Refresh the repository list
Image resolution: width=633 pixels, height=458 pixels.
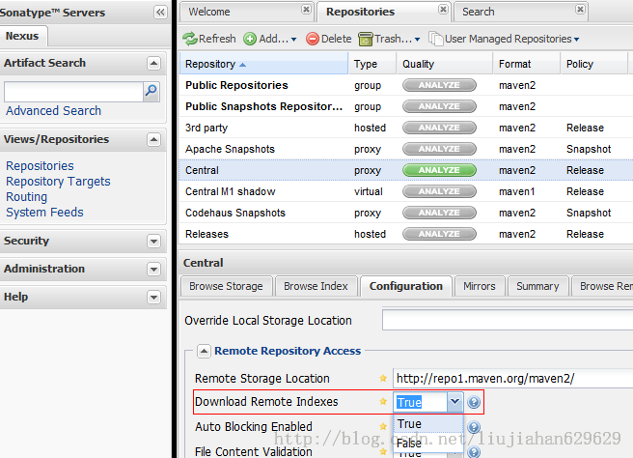[209, 39]
